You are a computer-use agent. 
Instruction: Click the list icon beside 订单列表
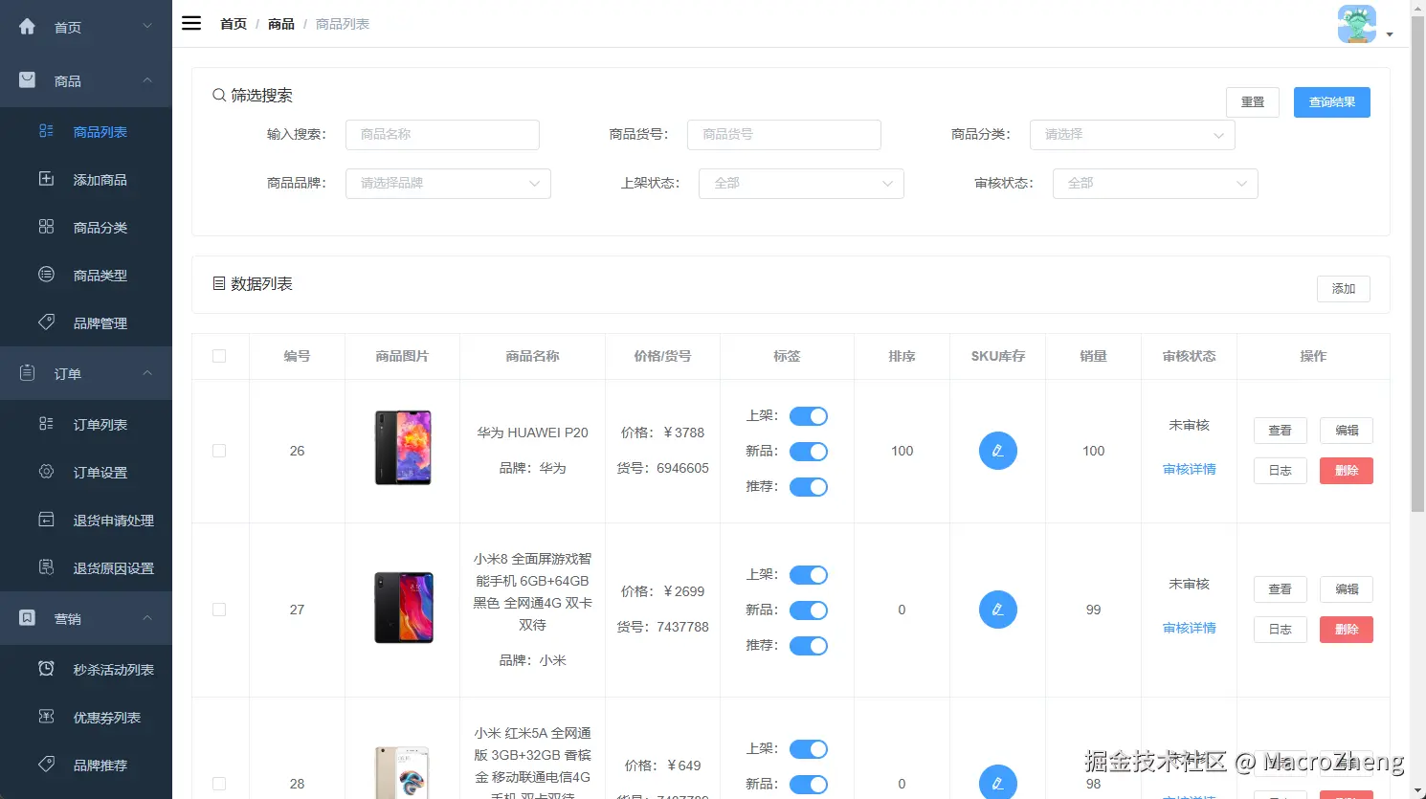46,424
